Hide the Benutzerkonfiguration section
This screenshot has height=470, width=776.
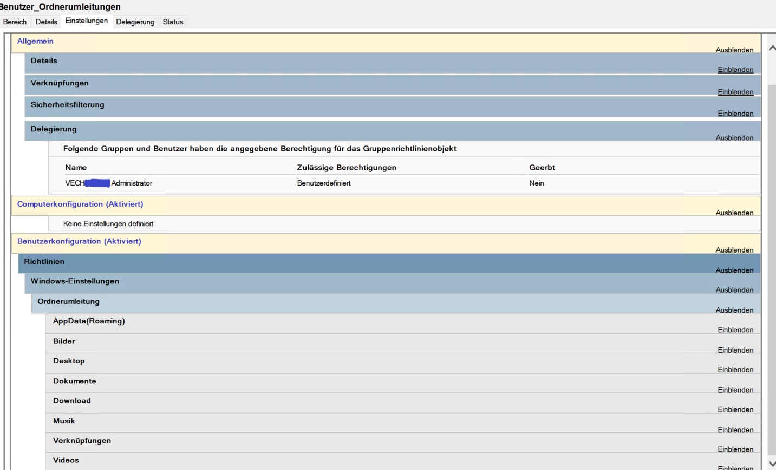pos(735,249)
